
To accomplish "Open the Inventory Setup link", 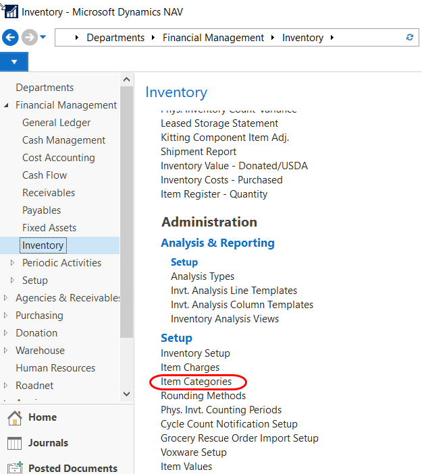I will click(195, 353).
